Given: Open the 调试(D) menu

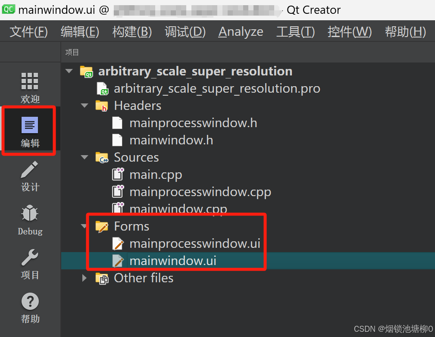Looking at the screenshot, I should 185,31.
